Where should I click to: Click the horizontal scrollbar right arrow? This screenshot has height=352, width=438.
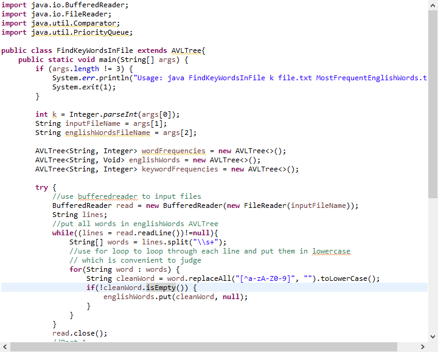point(422,347)
